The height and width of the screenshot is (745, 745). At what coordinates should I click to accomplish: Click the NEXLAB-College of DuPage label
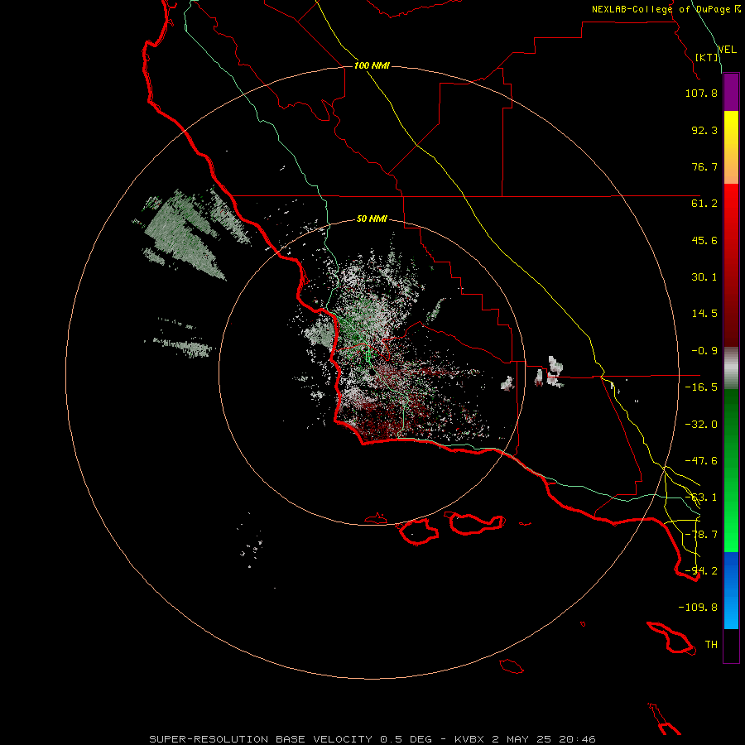coord(666,9)
